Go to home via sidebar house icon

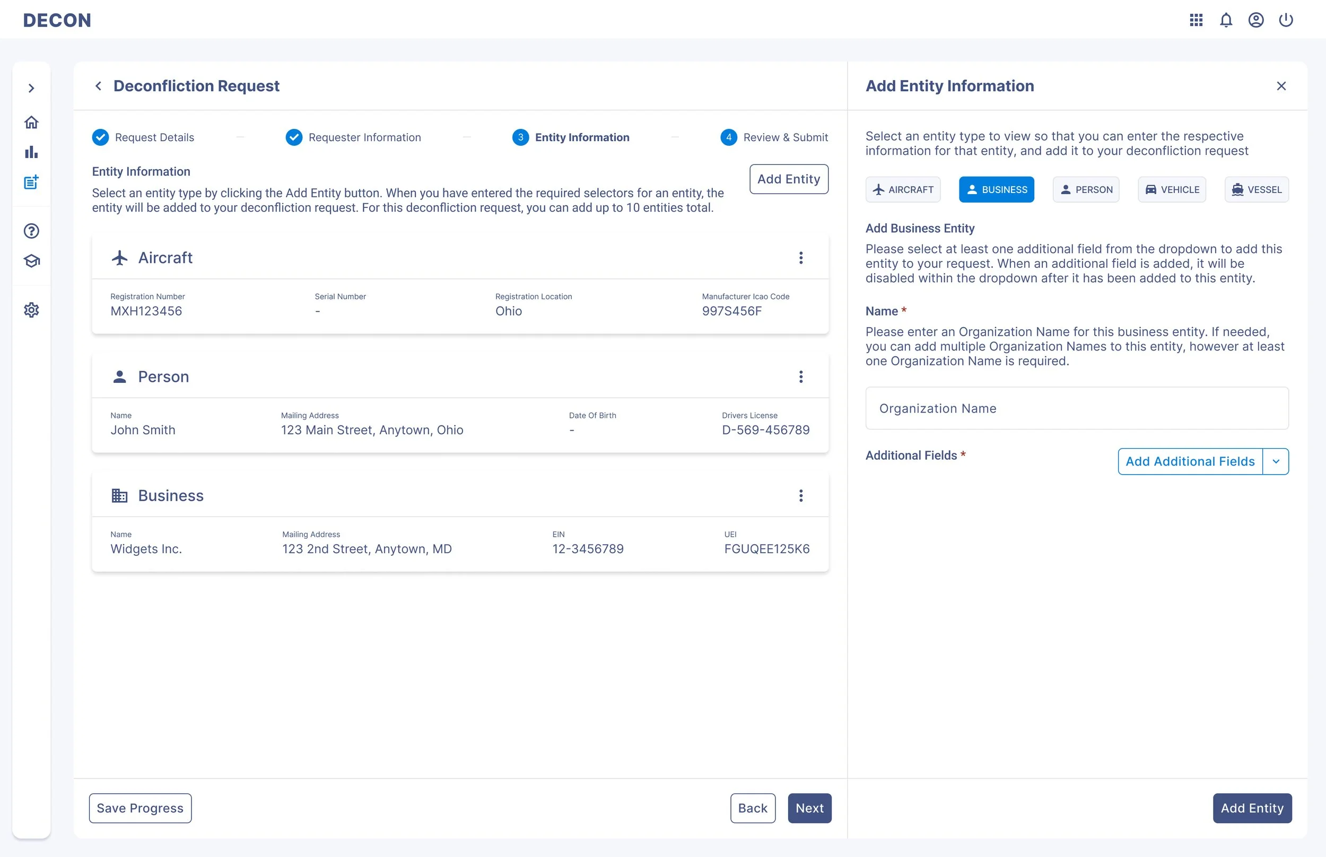pos(32,123)
